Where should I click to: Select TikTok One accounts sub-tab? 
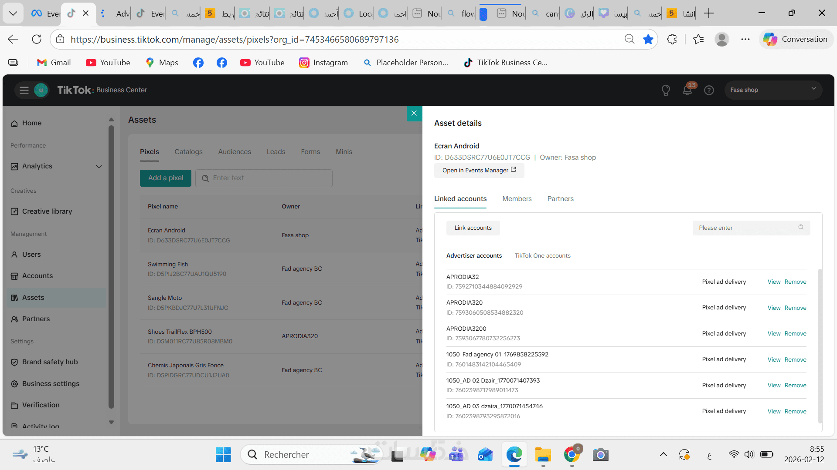(542, 256)
